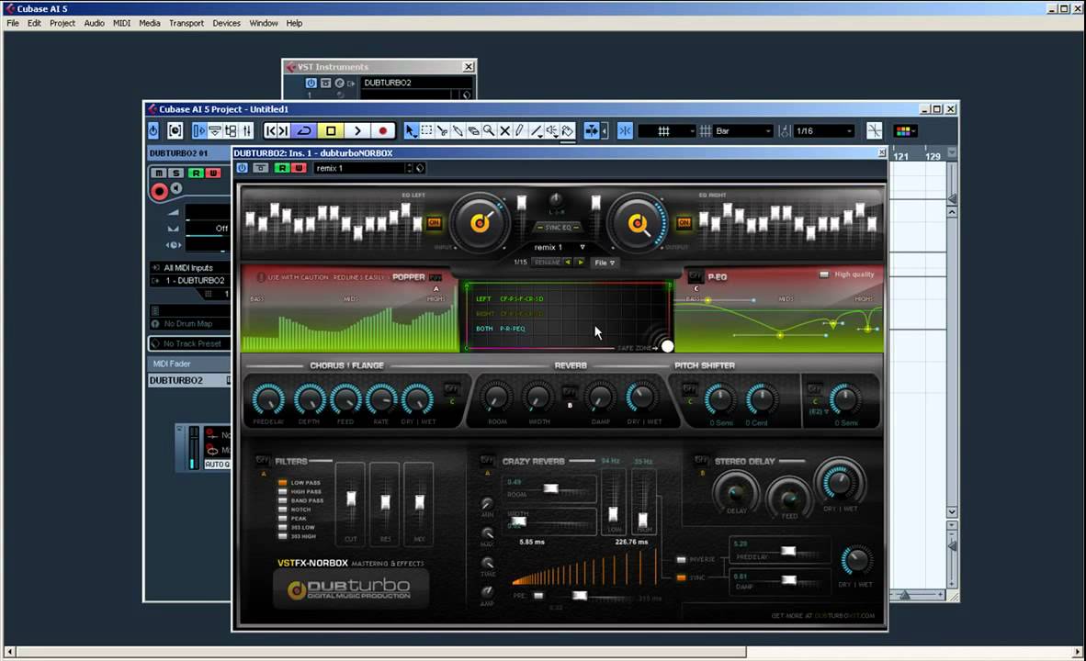The image size is (1086, 661).
Task: Select the Range Selection tool
Action: pos(426,130)
